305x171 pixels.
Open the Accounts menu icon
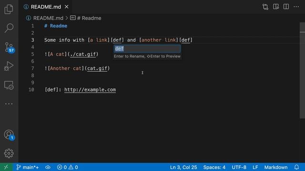pyautogui.click(x=9, y=135)
